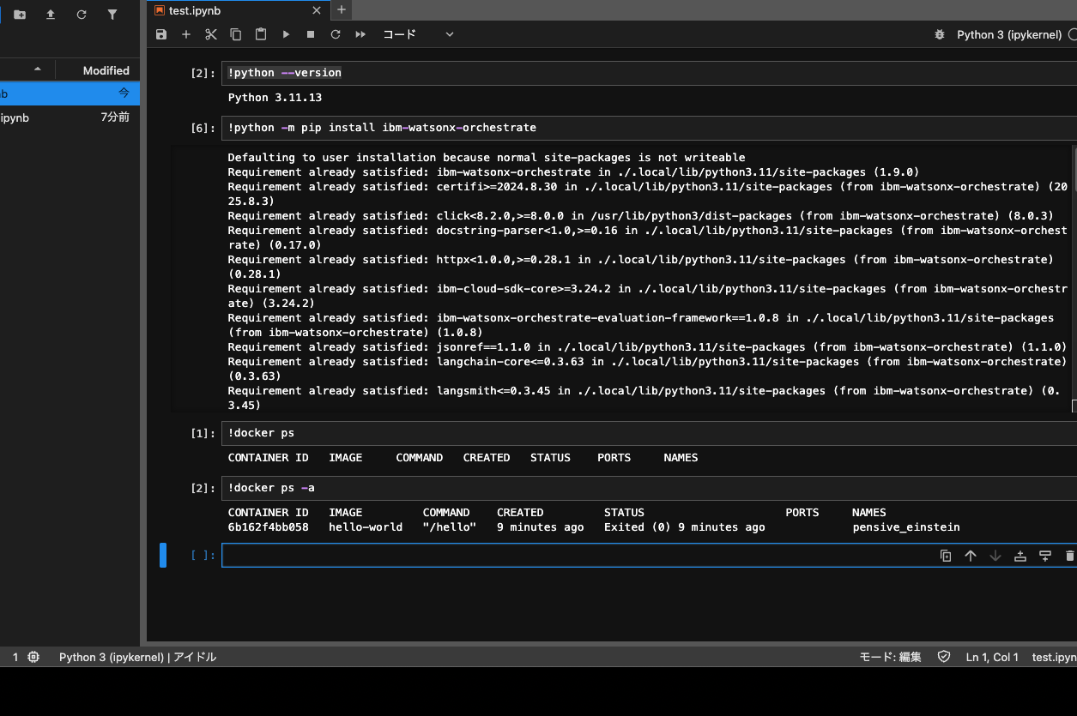Screen dimensions: 1077x716
Task: Restart the kernel with refresh icon
Action: click(336, 34)
